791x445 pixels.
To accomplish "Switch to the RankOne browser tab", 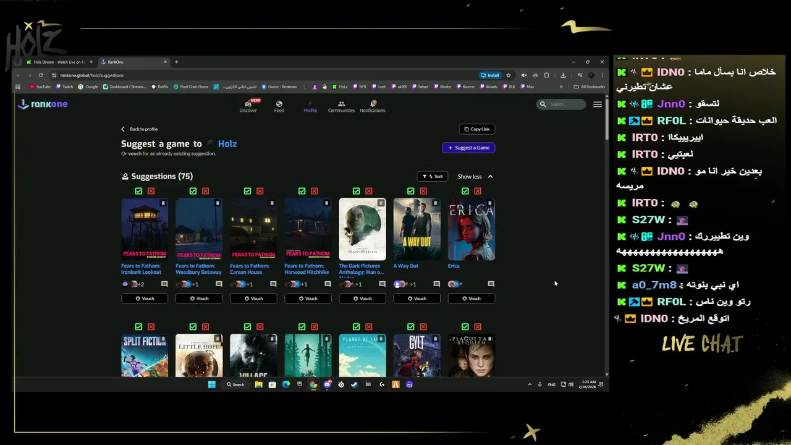I will (x=133, y=62).
